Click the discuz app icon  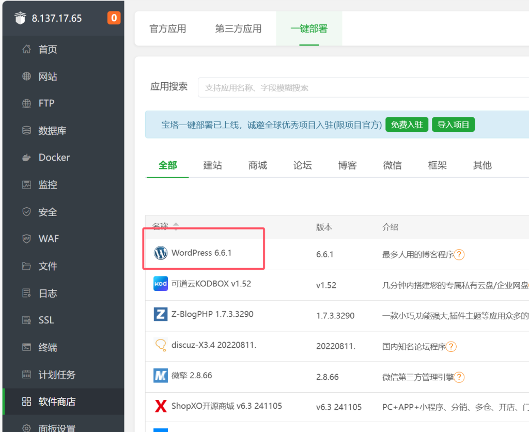point(161,345)
